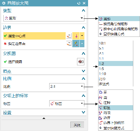The height and width of the screenshot is (131, 140).
Task: Expand the 原点 section
Action: pyautogui.click(x=83, y=71)
